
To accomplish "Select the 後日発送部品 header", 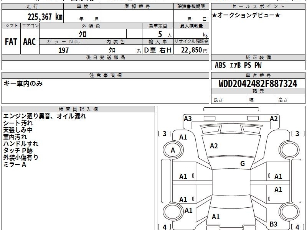I will [105, 57].
